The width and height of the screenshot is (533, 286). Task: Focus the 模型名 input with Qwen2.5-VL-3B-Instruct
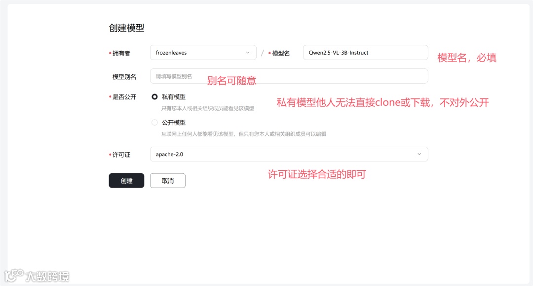click(x=365, y=53)
